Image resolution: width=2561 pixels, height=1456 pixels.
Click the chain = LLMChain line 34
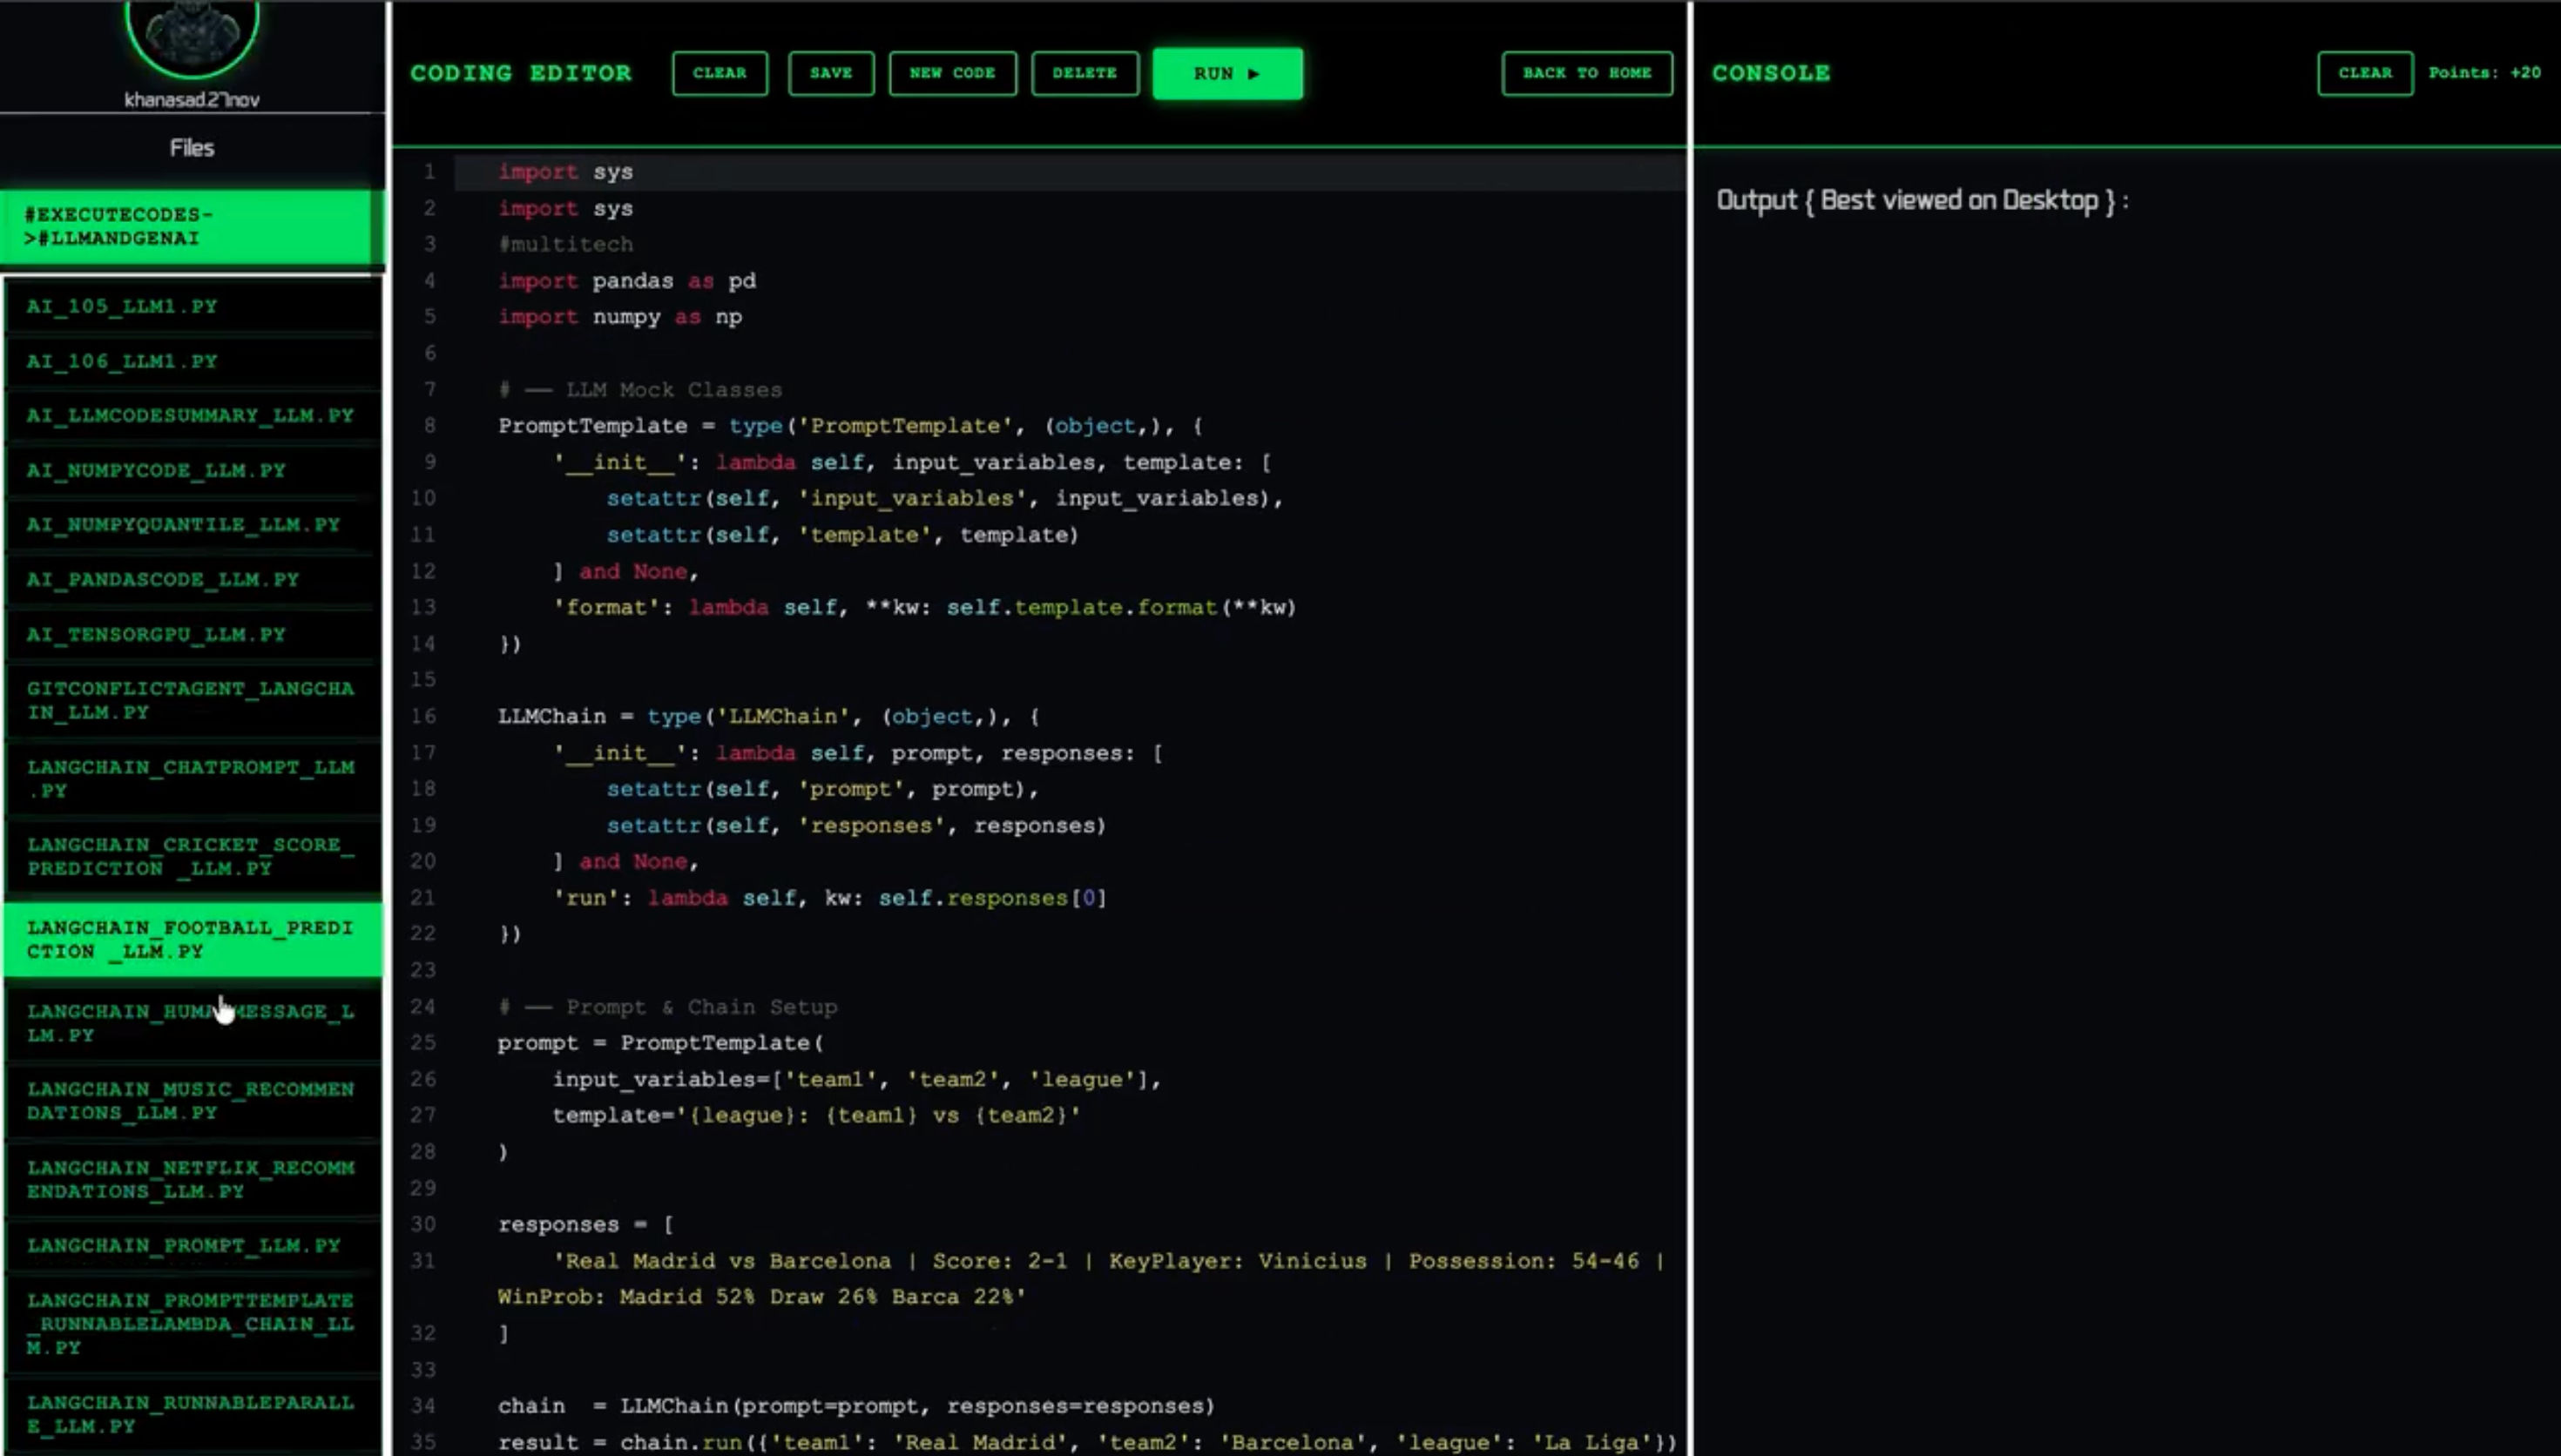coord(856,1406)
